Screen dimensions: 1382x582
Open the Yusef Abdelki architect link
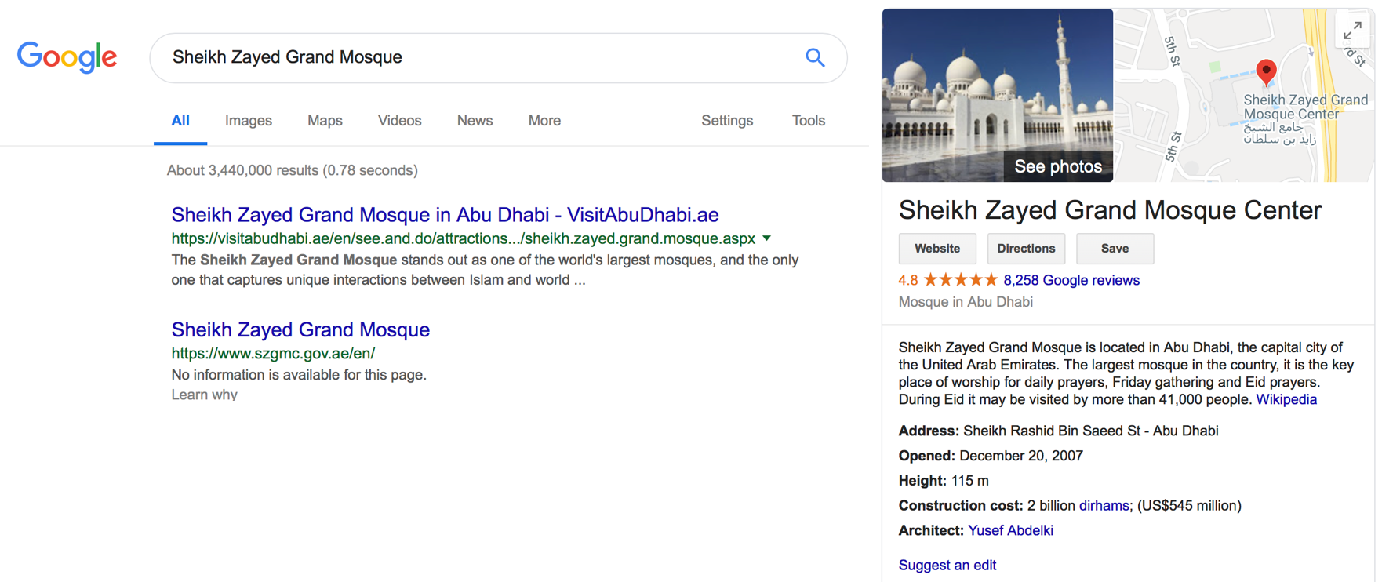(x=1010, y=530)
